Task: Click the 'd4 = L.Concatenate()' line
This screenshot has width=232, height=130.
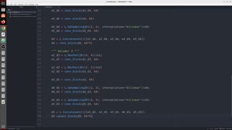Action: (x=98, y=39)
